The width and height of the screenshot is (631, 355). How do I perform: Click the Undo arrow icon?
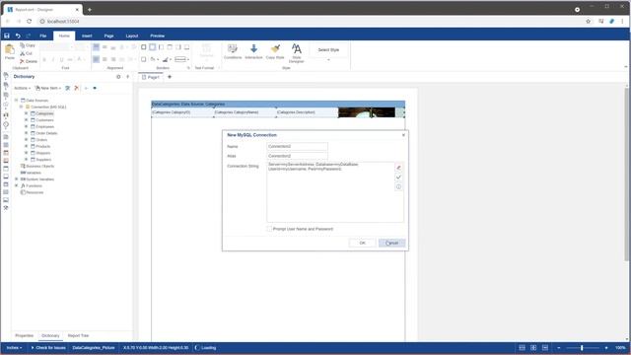point(18,35)
